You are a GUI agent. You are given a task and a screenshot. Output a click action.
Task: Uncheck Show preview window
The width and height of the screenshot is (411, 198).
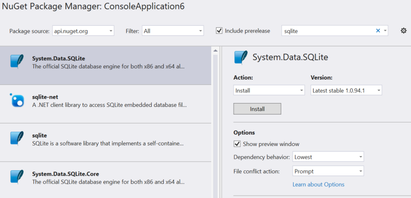pos(237,144)
